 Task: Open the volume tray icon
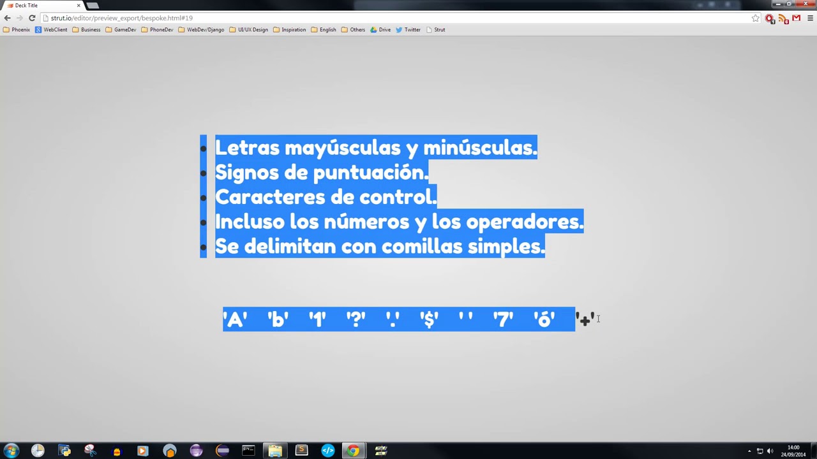(x=770, y=451)
